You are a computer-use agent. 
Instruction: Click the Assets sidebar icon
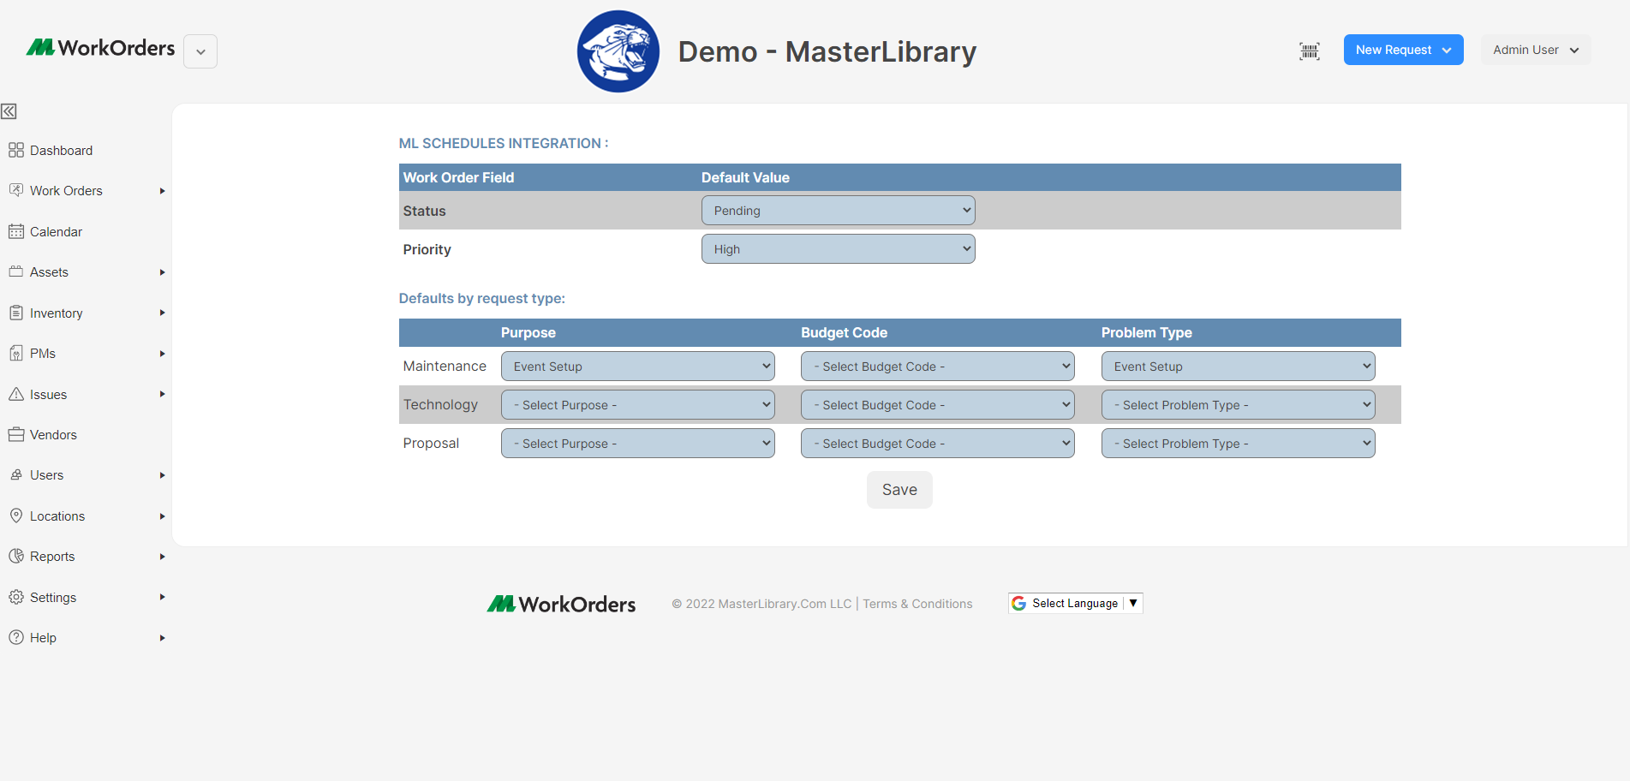coord(16,271)
